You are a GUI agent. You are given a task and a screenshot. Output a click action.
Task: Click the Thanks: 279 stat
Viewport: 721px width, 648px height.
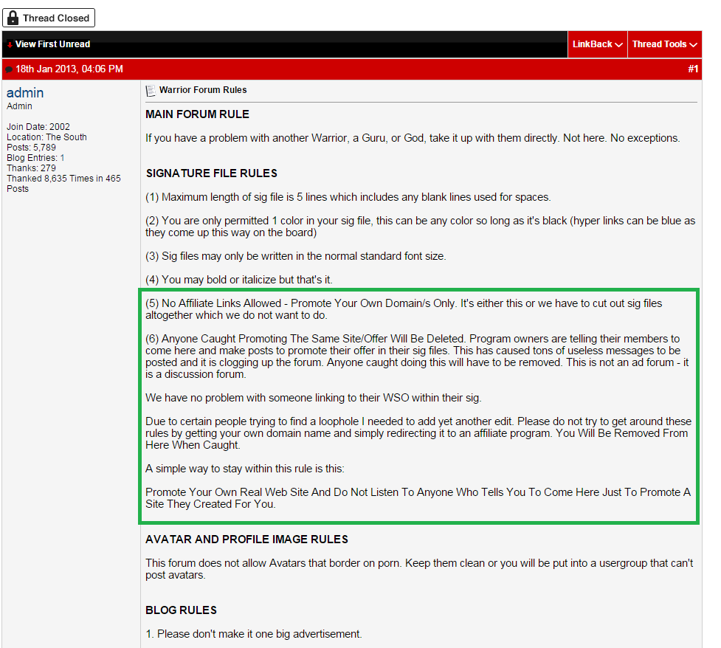[x=31, y=168]
